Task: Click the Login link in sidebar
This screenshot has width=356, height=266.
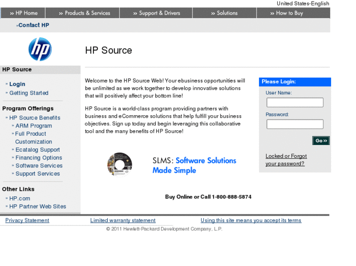Action: pos(17,84)
